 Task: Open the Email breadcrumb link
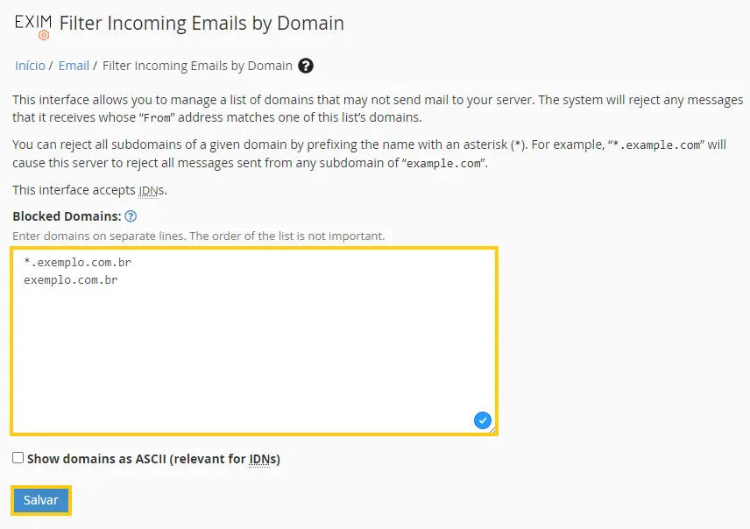[74, 66]
